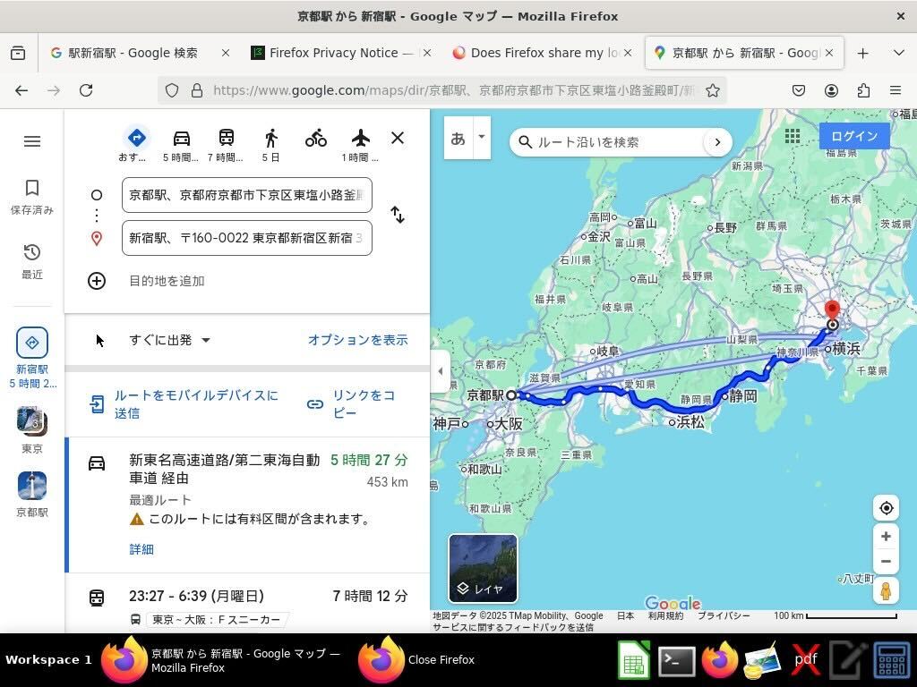Select the public transit travel mode
This screenshot has height=687, width=917.
tap(226, 144)
